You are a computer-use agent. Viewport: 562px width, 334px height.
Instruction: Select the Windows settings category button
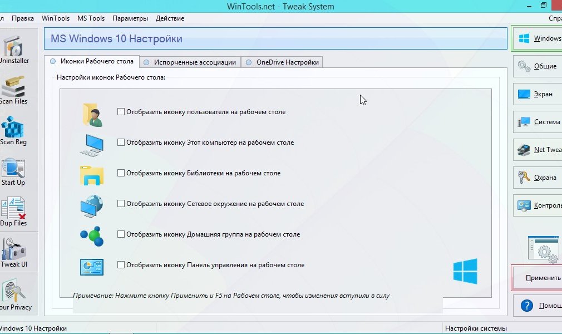(538, 38)
